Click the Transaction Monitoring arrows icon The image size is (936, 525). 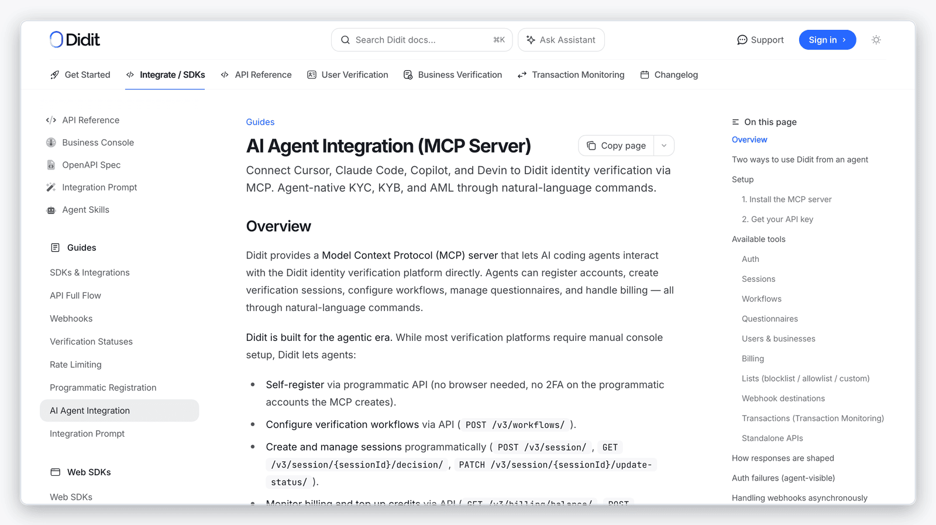[522, 75]
